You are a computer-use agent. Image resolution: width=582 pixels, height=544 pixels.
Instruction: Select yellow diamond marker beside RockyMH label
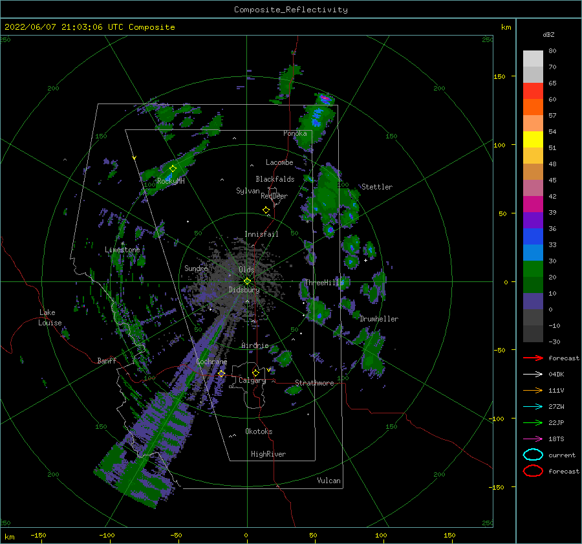tap(173, 169)
